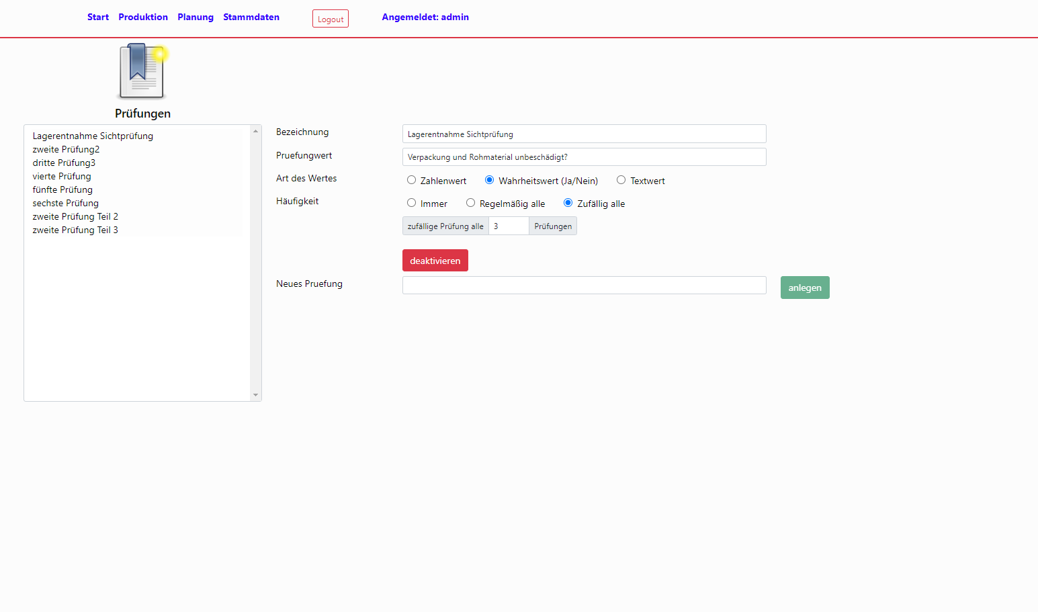
Task: Open the Stammdaten menu
Action: coord(251,17)
